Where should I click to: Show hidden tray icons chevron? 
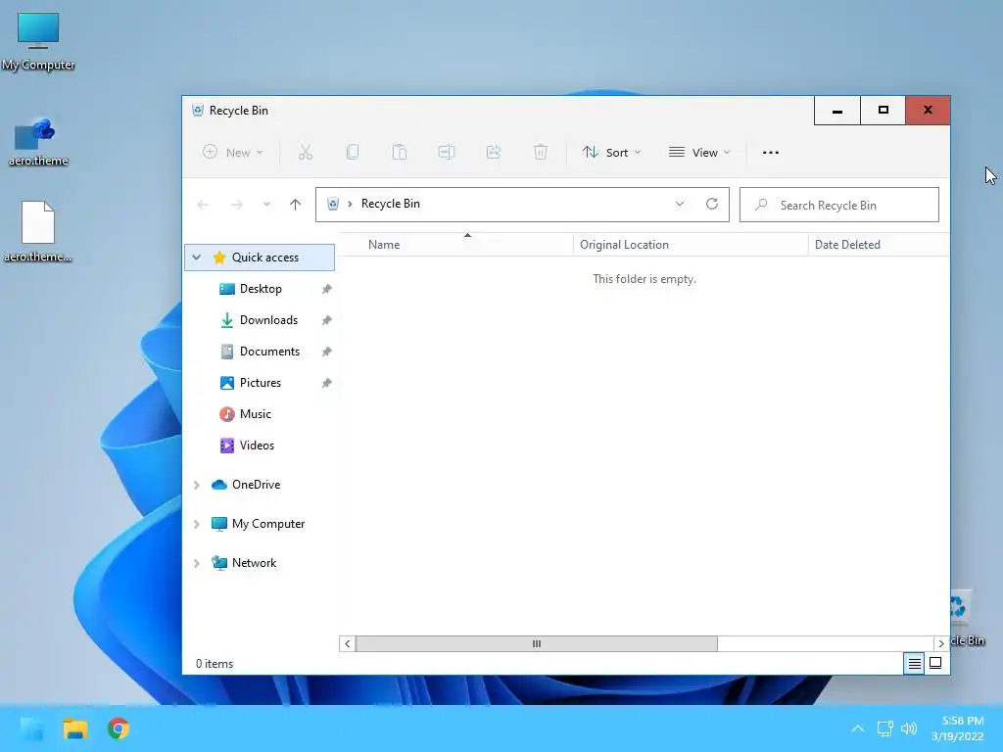click(858, 728)
